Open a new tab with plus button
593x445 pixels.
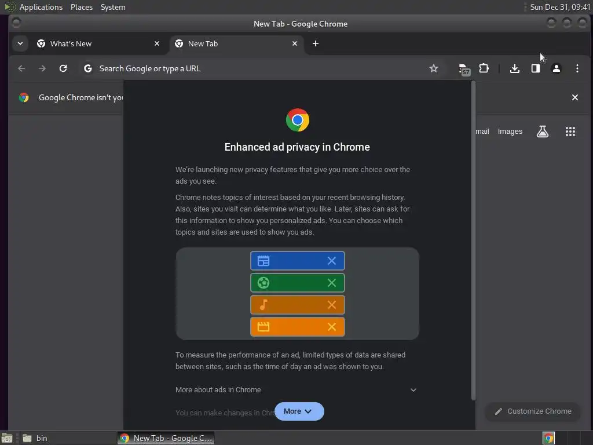click(316, 44)
